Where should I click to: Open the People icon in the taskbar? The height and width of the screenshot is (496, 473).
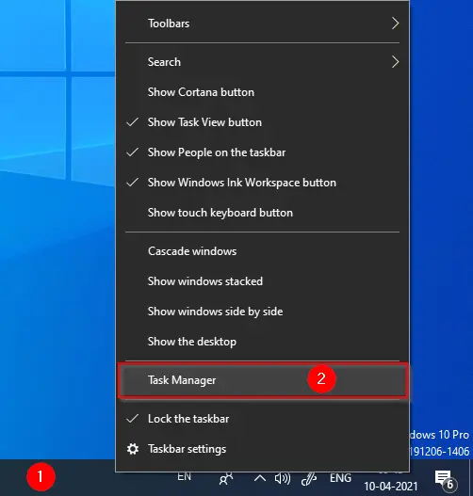[226, 479]
